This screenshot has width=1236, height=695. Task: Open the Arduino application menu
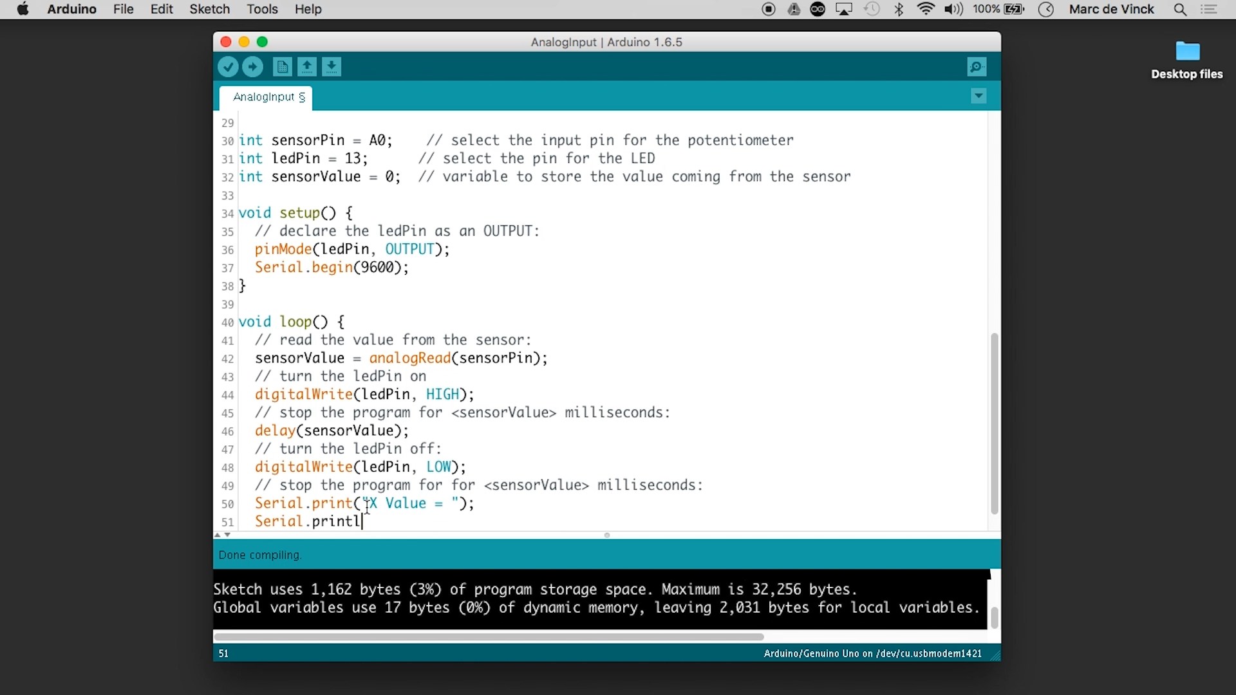72,10
